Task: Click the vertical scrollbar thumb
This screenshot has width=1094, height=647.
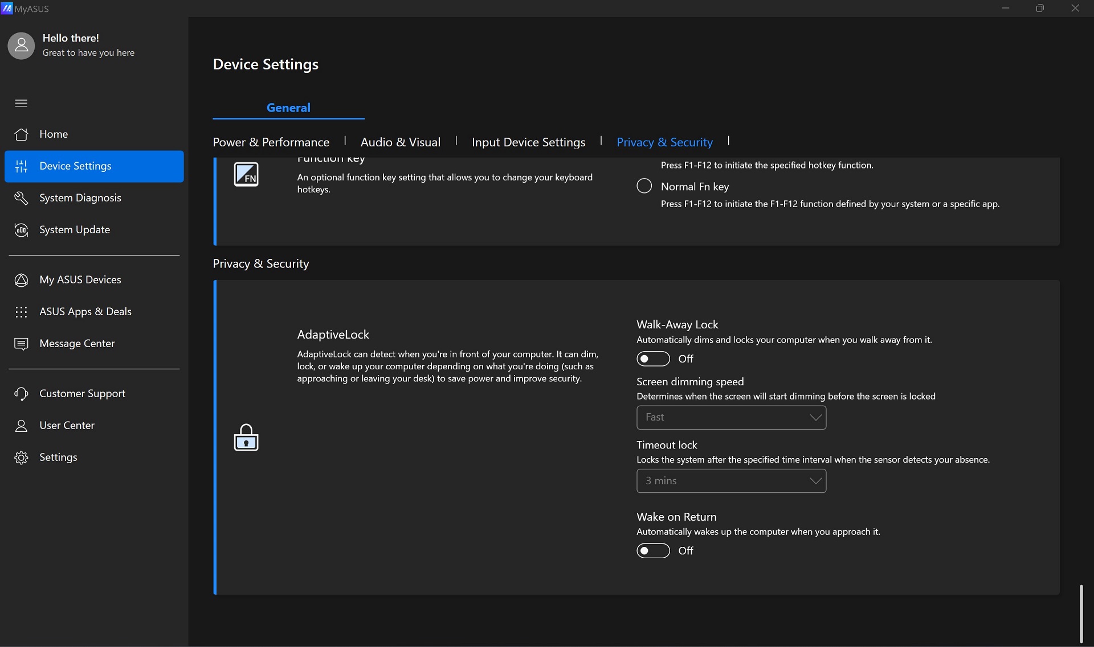Action: point(1081,613)
